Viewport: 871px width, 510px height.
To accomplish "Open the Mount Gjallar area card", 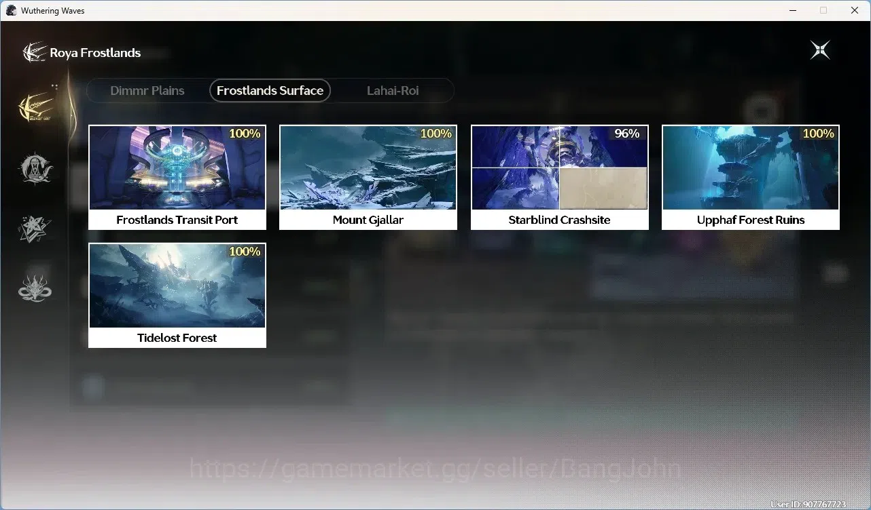I will click(368, 178).
